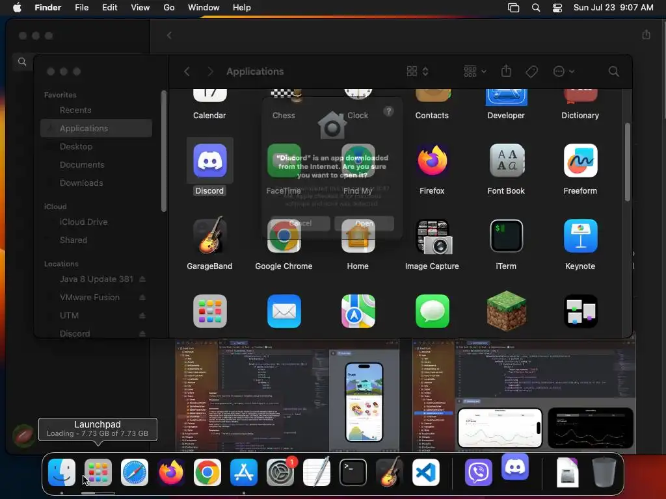The height and width of the screenshot is (499, 666).
Task: Open Spotlight search in the menu bar
Action: (536, 8)
